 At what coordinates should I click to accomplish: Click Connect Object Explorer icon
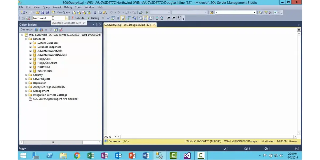click(x=36, y=30)
